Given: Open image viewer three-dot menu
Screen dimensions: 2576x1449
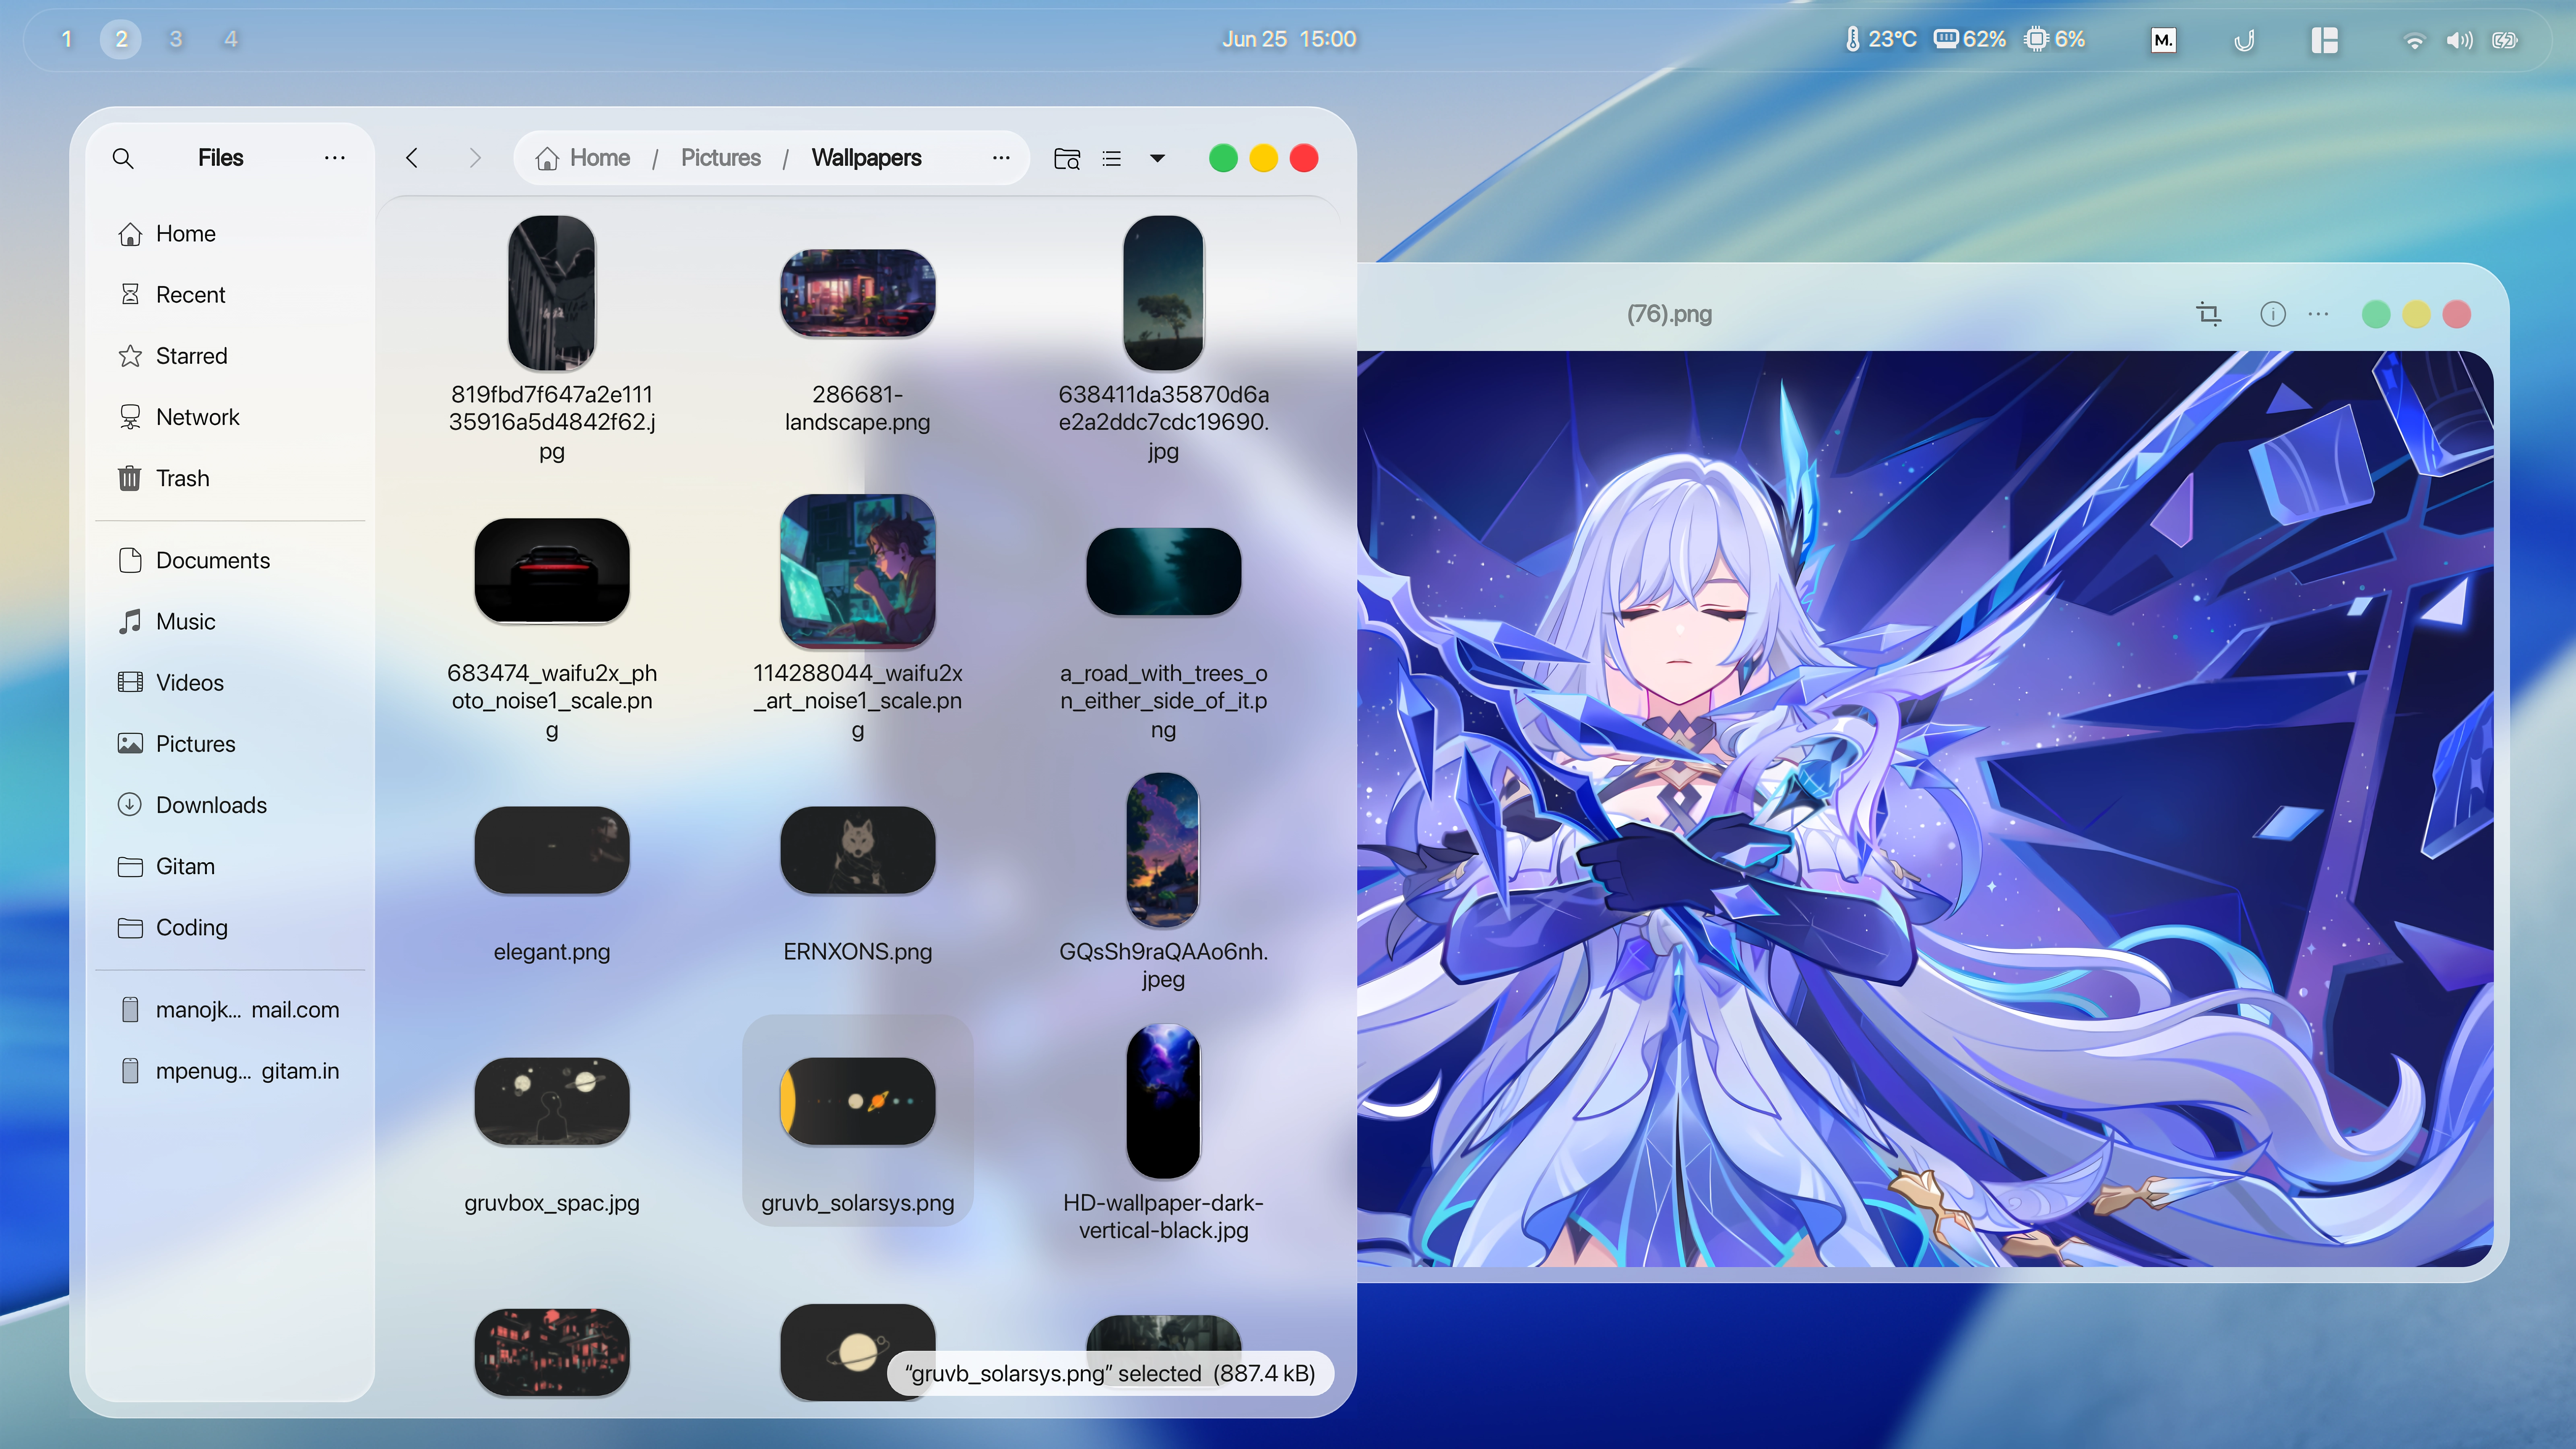Looking at the screenshot, I should (x=2318, y=314).
